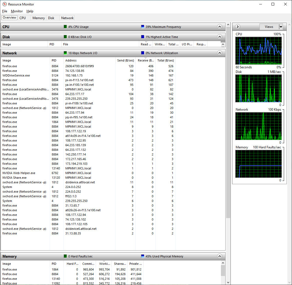Screen dimensions: 292x285
Task: Select svchost row with address dsldevice.attlocal.net
Action: click(x=88, y=182)
